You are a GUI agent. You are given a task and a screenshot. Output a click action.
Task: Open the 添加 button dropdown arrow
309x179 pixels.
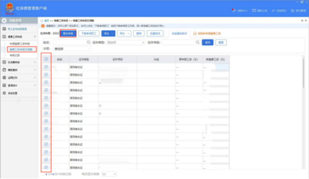click(112, 34)
